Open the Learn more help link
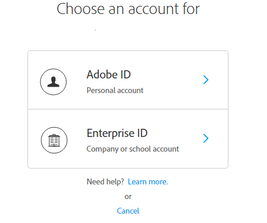The width and height of the screenshot is (267, 223). click(148, 181)
